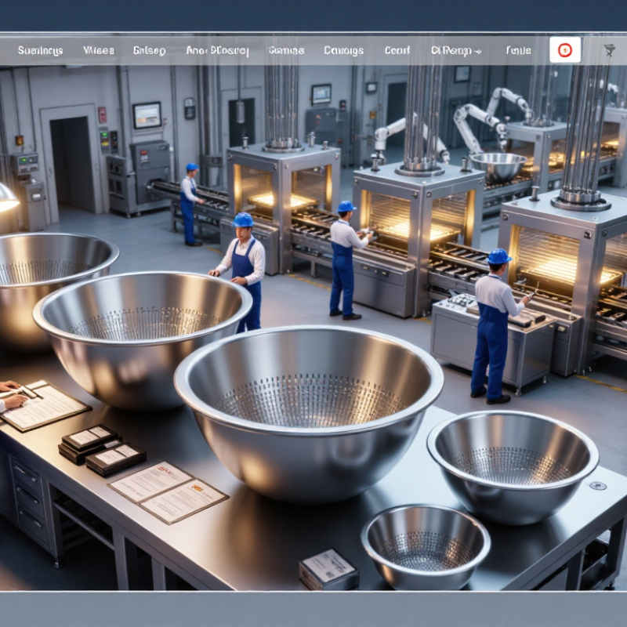This screenshot has height=627, width=627.
Task: Open the 'Tunle' navigation link
Action: click(518, 50)
